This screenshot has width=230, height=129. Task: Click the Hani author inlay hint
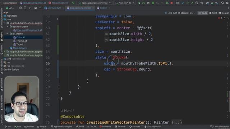[67, 111]
